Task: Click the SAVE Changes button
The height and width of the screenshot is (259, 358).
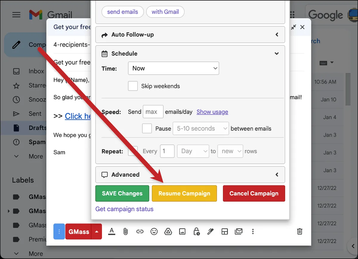Action: pyautogui.click(x=122, y=194)
